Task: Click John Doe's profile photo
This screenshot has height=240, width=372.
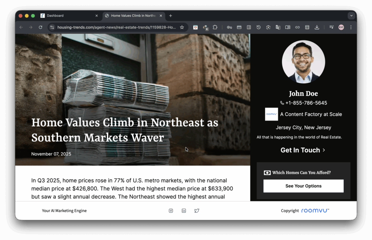Action: point(303,62)
